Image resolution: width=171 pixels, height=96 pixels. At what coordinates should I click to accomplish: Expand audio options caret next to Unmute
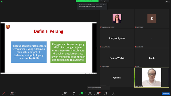tap(7, 93)
